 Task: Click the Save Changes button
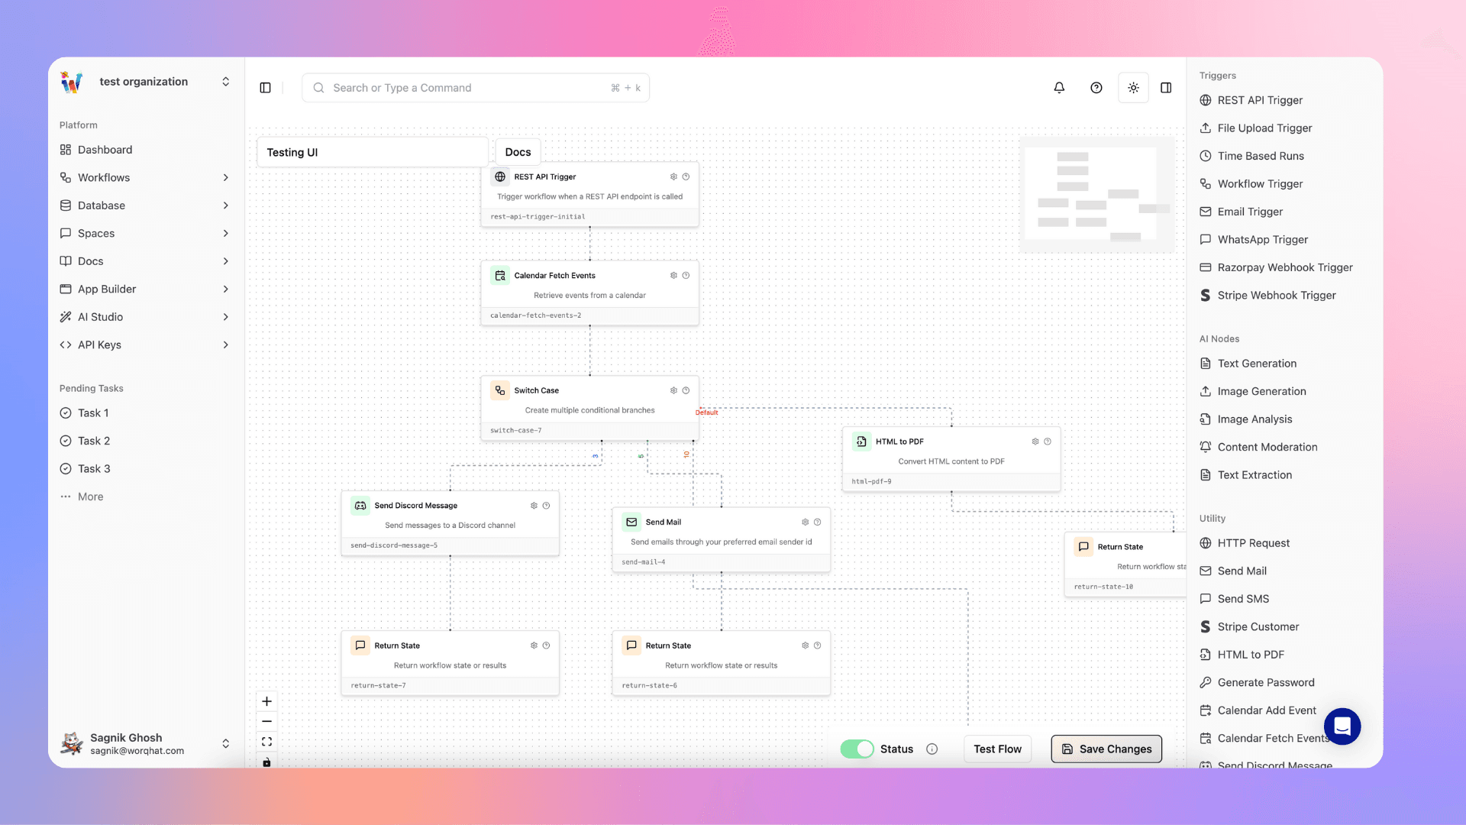pyautogui.click(x=1106, y=749)
